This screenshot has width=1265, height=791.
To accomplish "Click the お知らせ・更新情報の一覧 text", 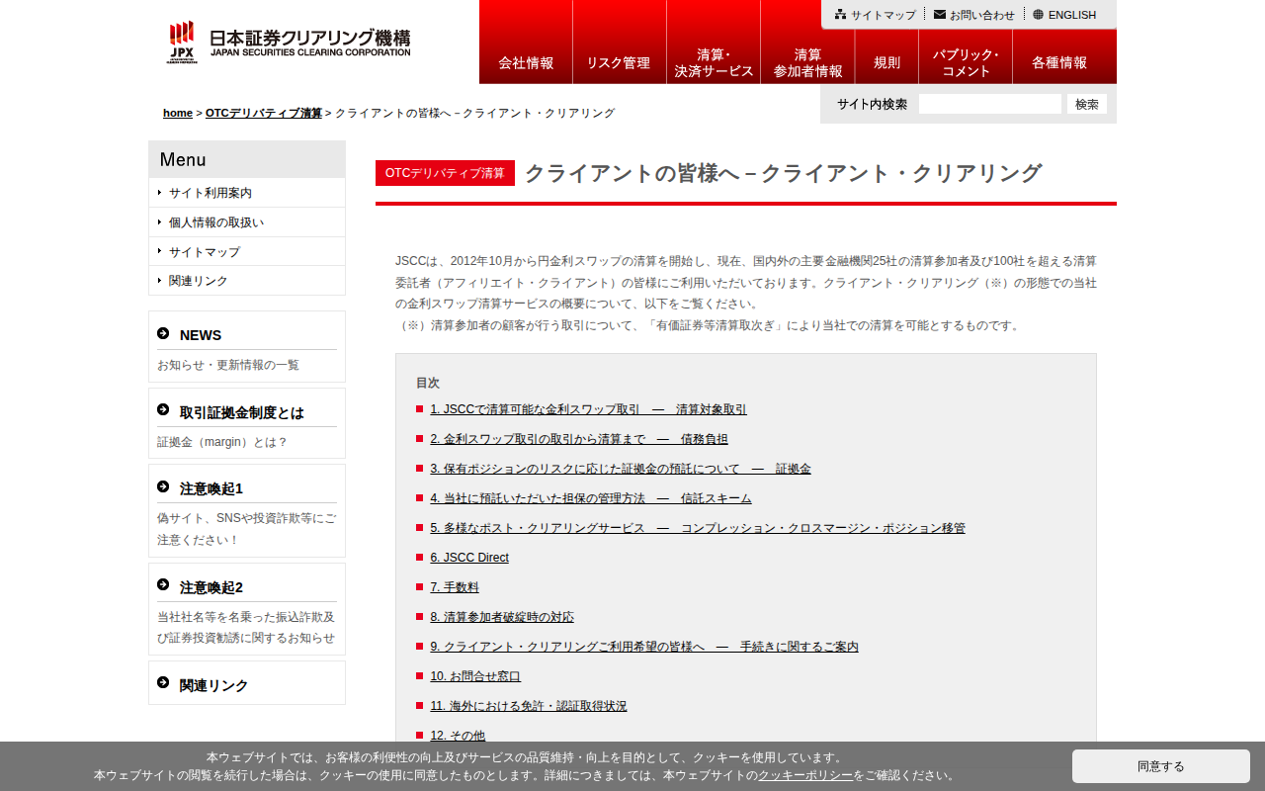I will click(228, 365).
